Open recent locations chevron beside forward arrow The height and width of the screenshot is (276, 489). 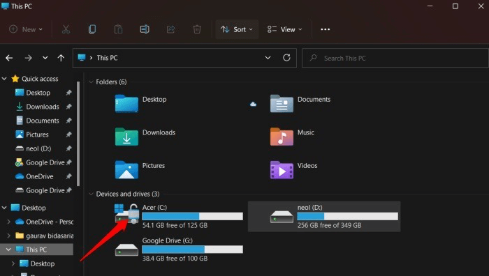pos(45,58)
